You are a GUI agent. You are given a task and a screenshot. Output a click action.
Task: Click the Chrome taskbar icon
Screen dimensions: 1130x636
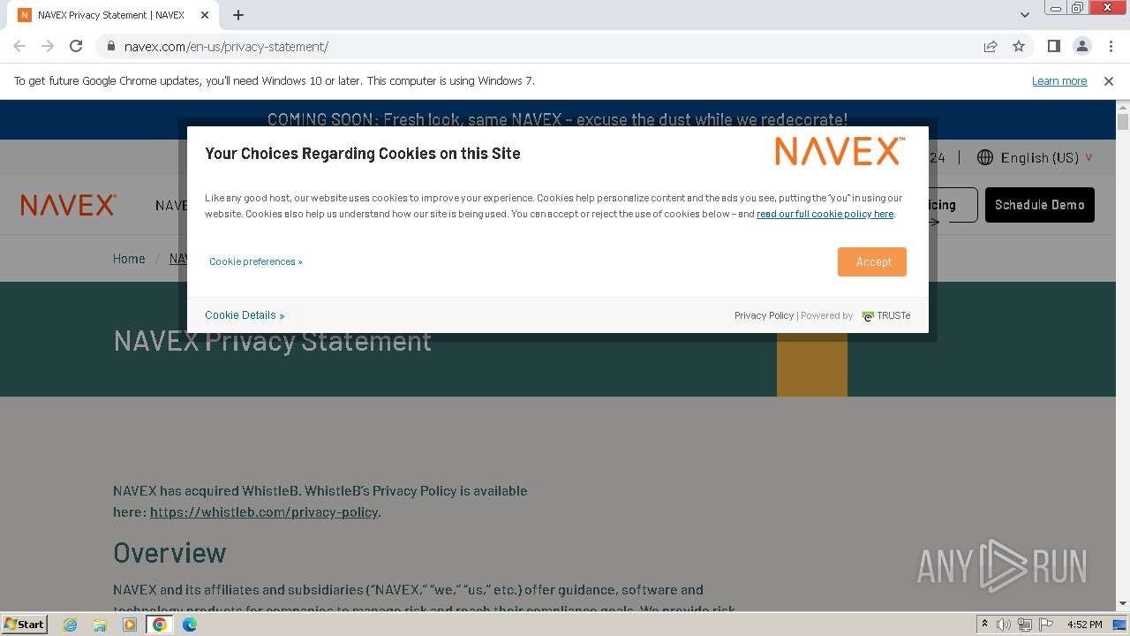click(x=160, y=625)
